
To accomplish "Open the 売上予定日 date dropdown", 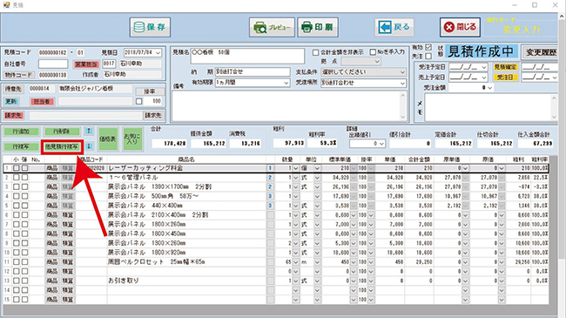I will [484, 78].
